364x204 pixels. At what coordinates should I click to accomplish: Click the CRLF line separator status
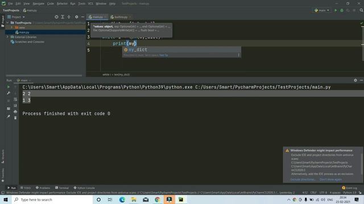click(313, 193)
